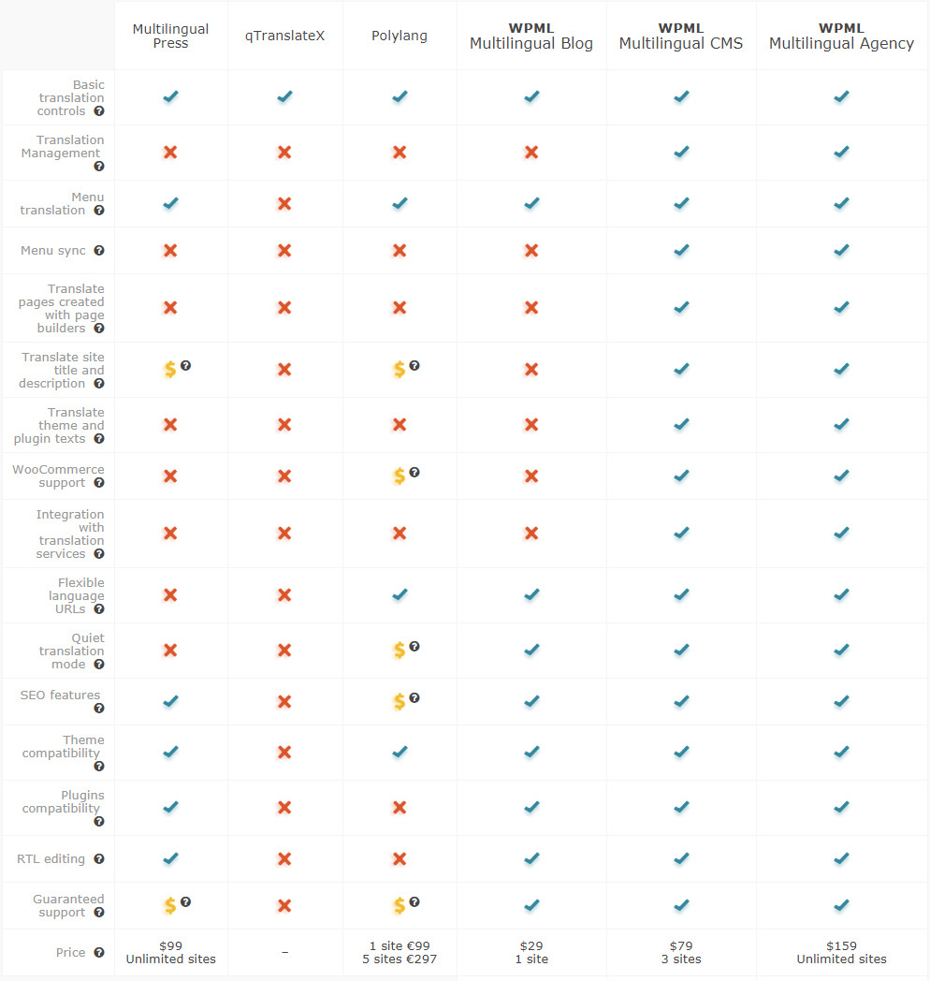
Task: Click the red X for Polylang Plugins compatibility
Action: pos(400,808)
